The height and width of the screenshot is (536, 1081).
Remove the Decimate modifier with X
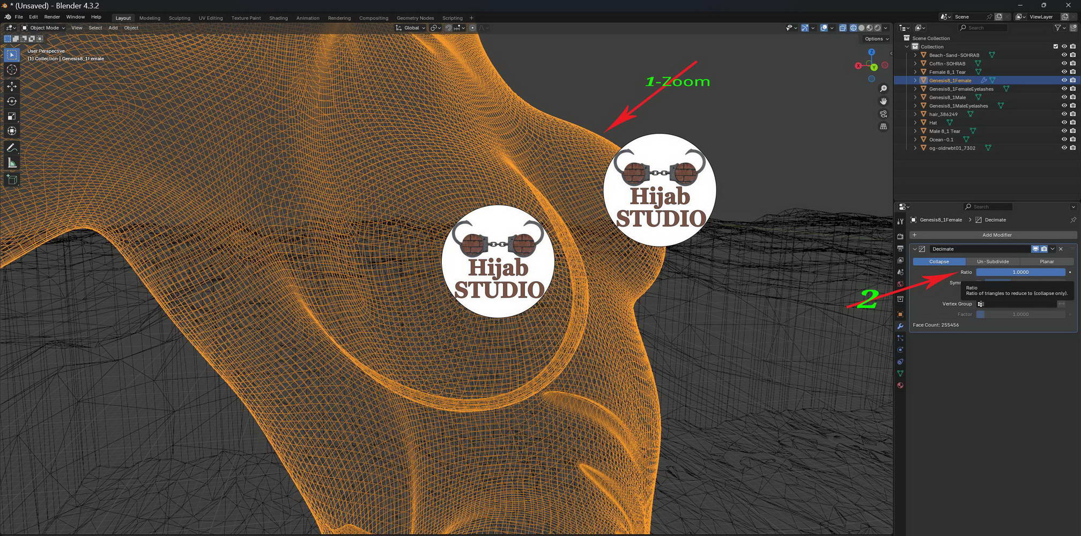[x=1061, y=249]
